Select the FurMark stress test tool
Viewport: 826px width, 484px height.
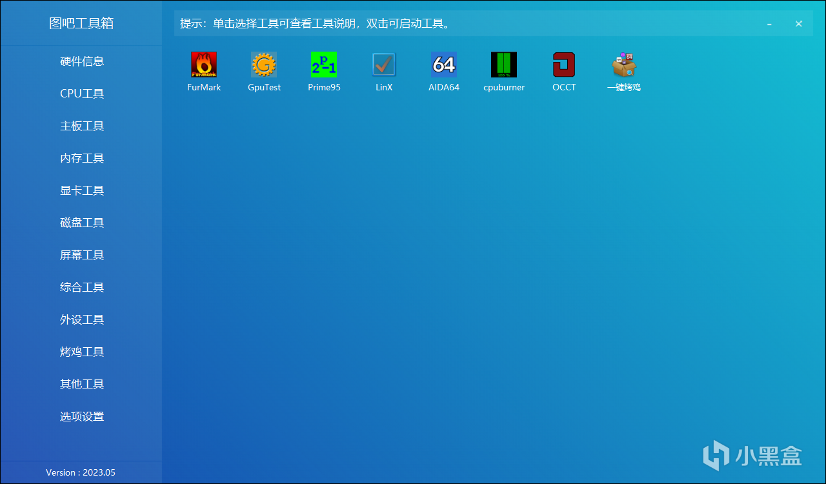pos(204,65)
